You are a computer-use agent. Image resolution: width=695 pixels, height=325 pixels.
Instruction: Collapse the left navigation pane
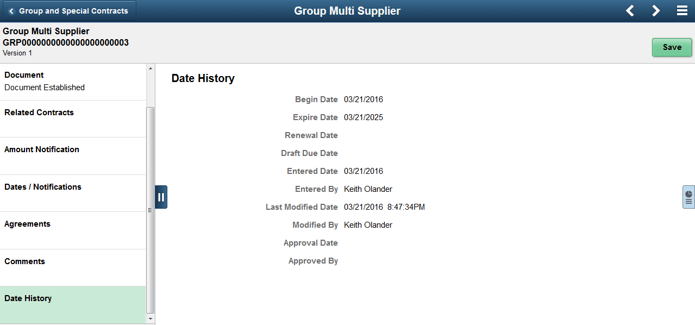[x=161, y=197]
